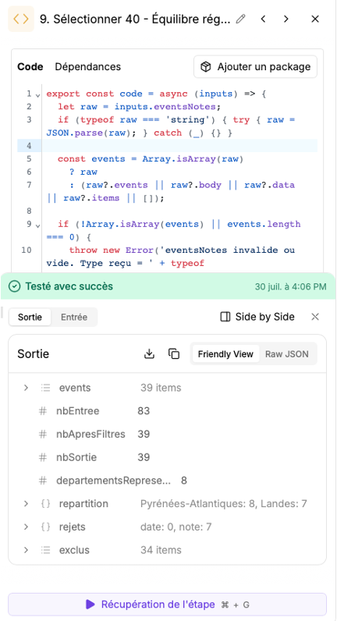337x621 pixels.
Task: Switch output to Raw JSON view
Action: (287, 354)
